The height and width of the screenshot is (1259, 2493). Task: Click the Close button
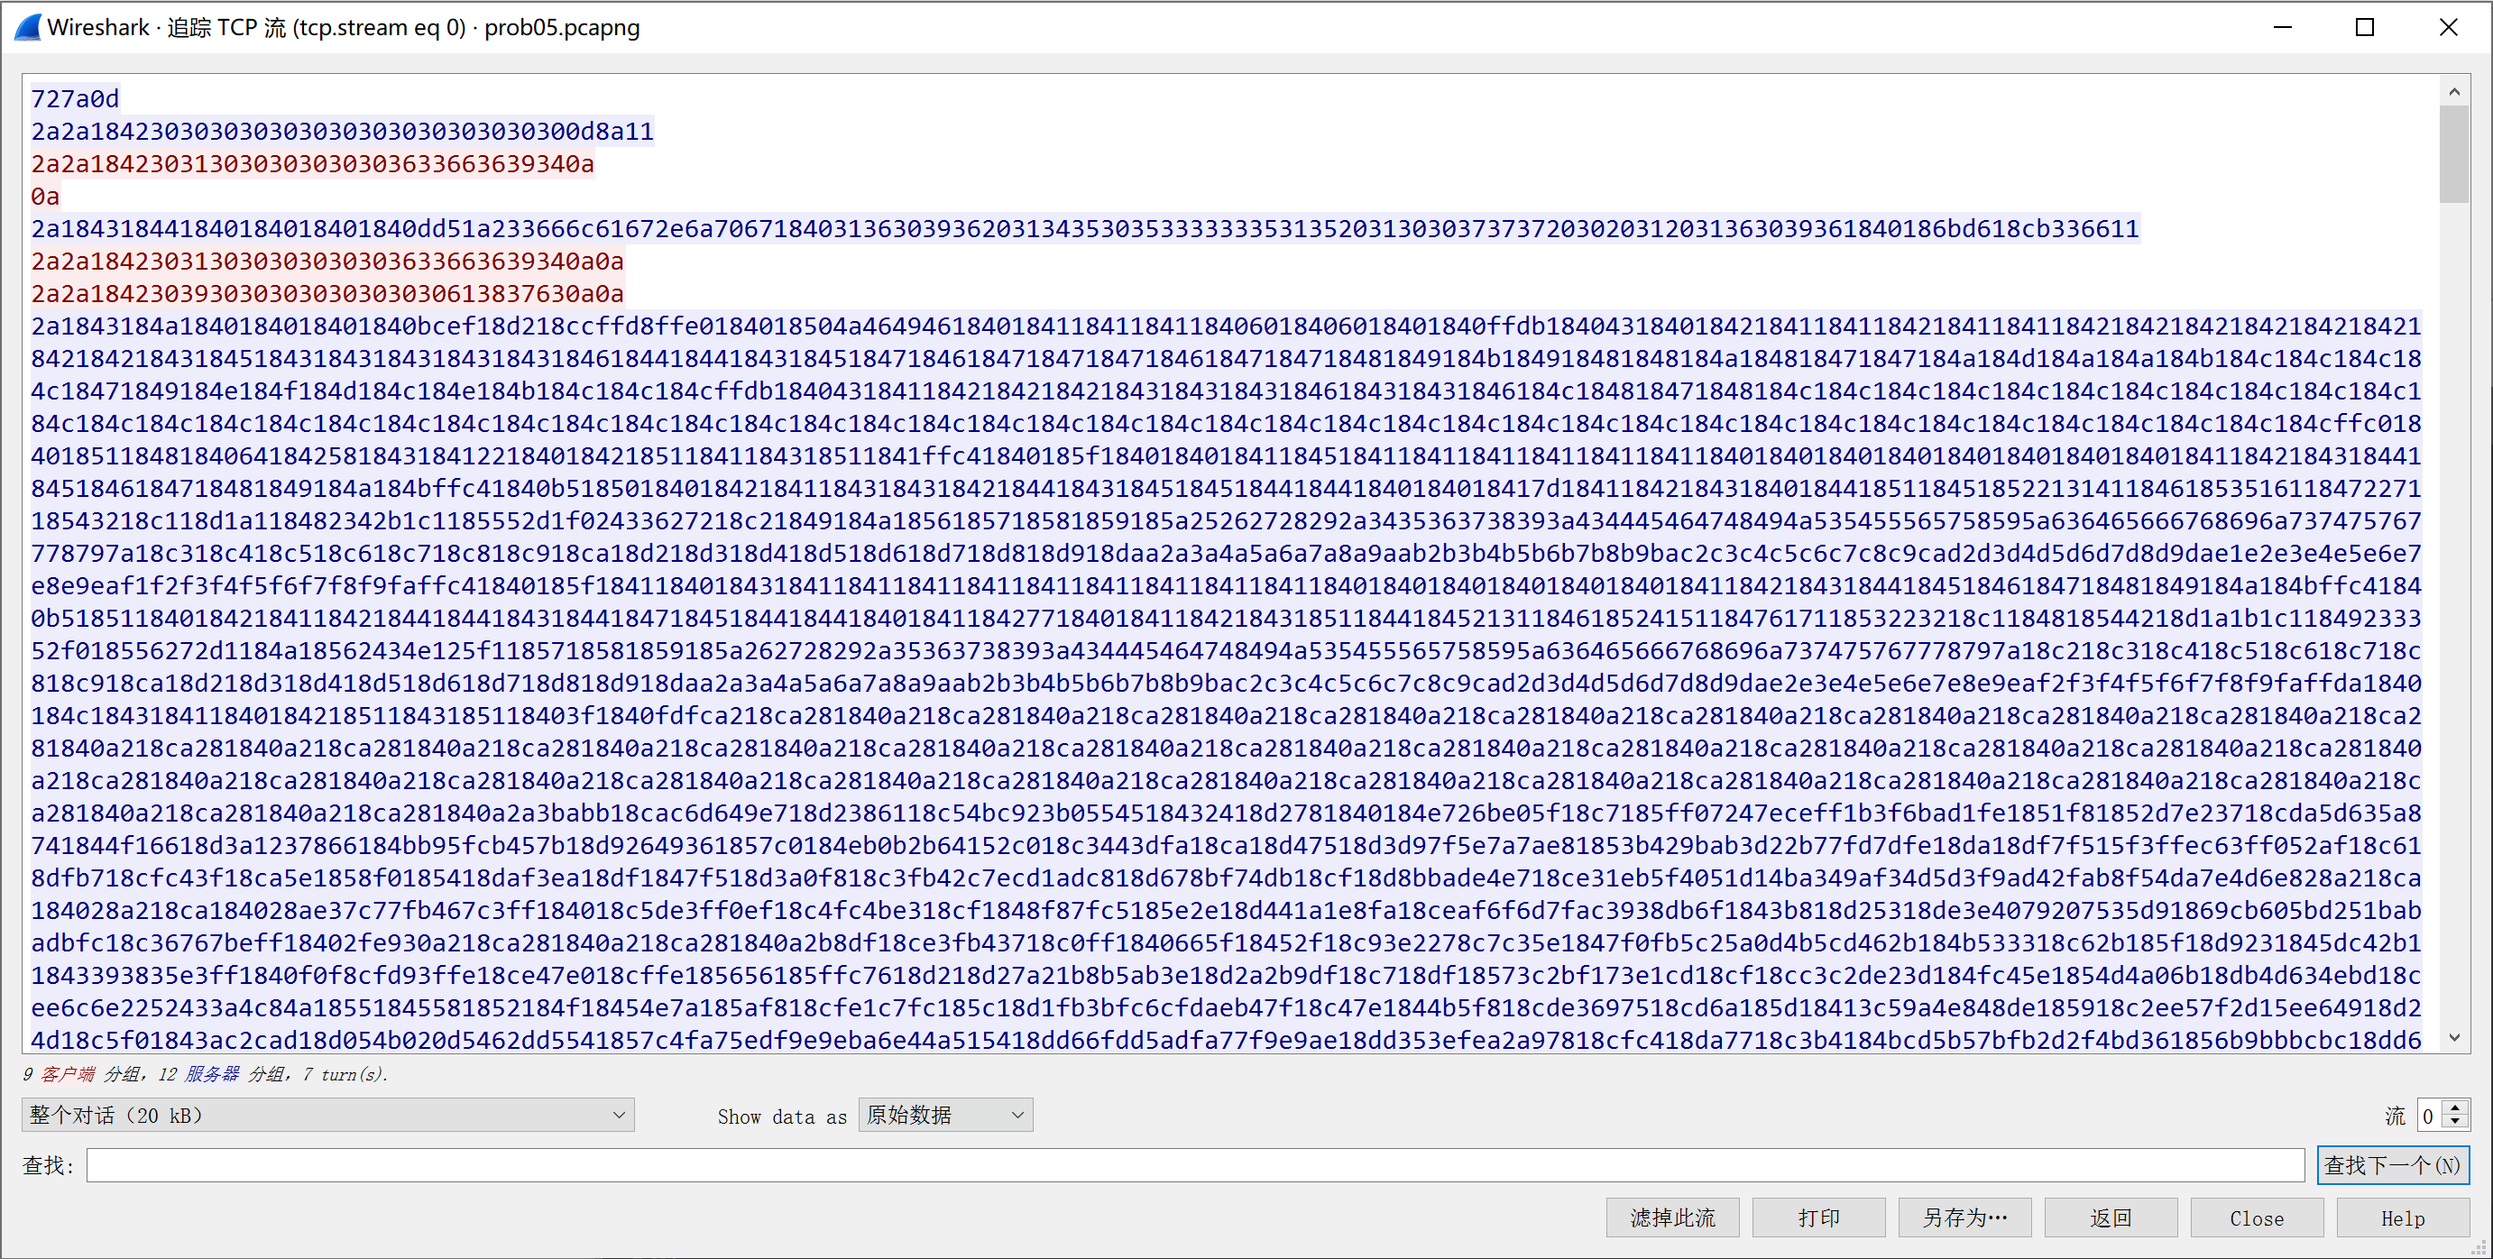click(2257, 1218)
